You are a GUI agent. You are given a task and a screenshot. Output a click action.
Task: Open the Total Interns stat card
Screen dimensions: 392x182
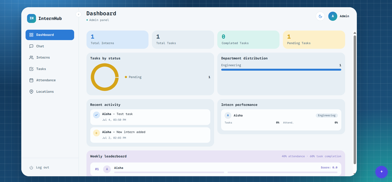pos(118,40)
